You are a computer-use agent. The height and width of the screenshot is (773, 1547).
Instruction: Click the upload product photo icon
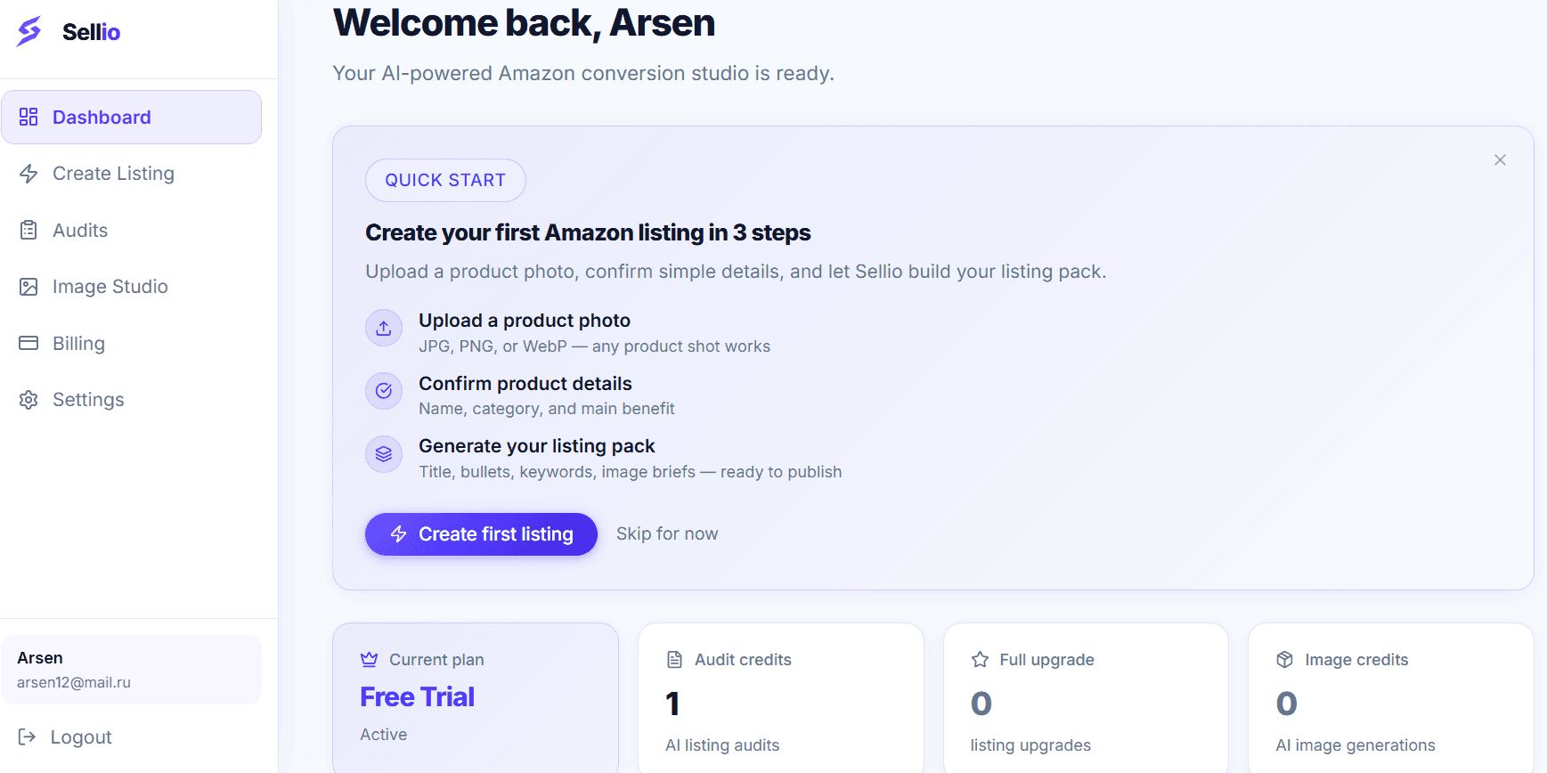[384, 328]
